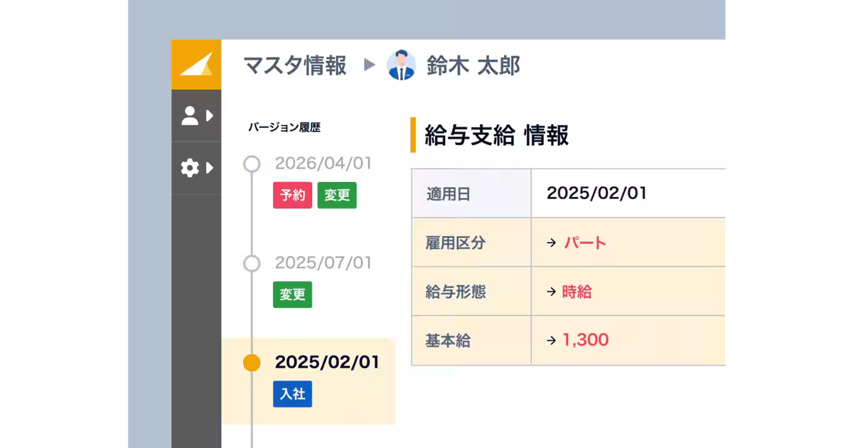
Task: Click the blue 入社 badge
Action: (x=292, y=395)
